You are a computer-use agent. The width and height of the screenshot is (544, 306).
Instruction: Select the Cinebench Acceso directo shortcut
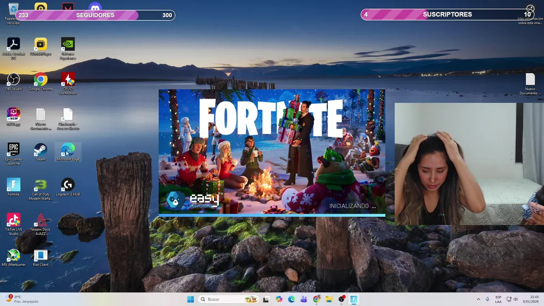pyautogui.click(x=68, y=119)
